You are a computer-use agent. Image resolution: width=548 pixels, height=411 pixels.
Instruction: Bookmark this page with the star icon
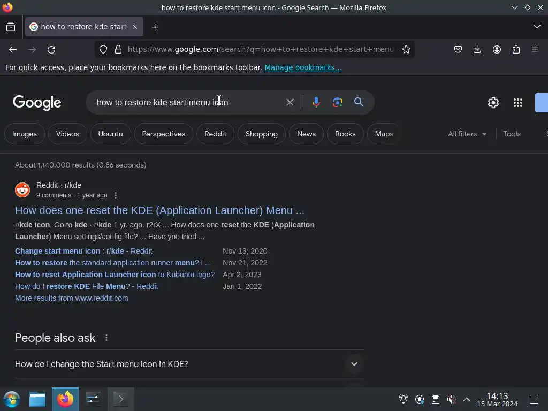(406, 49)
